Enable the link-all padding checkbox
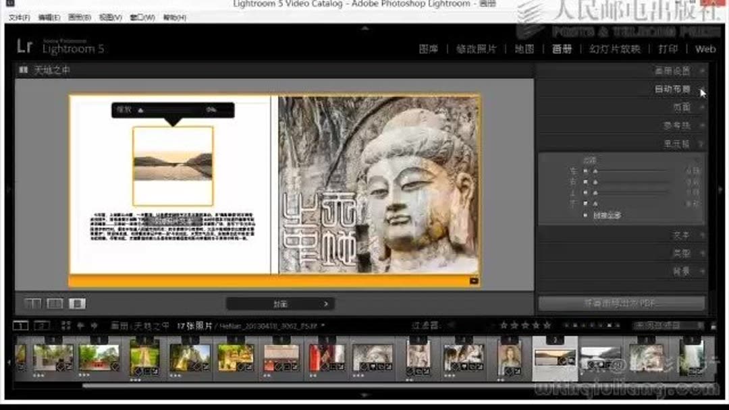Viewport: 729px width, 410px height. point(584,215)
